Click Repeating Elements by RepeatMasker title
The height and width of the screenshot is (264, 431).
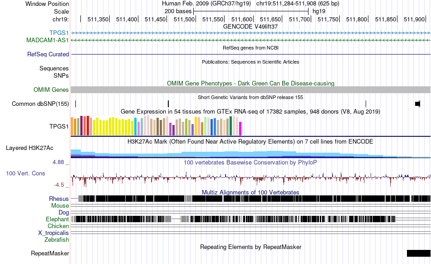[250, 247]
